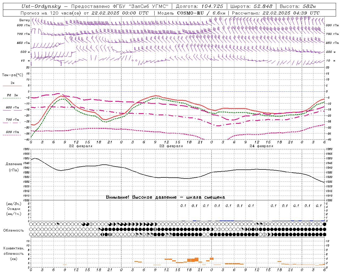The image size is (340, 272).
Task: Select the (км) unit under convective cloud label
Action: (14, 259)
